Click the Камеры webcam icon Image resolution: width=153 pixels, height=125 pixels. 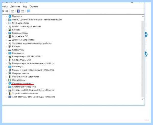[x=10, y=46]
